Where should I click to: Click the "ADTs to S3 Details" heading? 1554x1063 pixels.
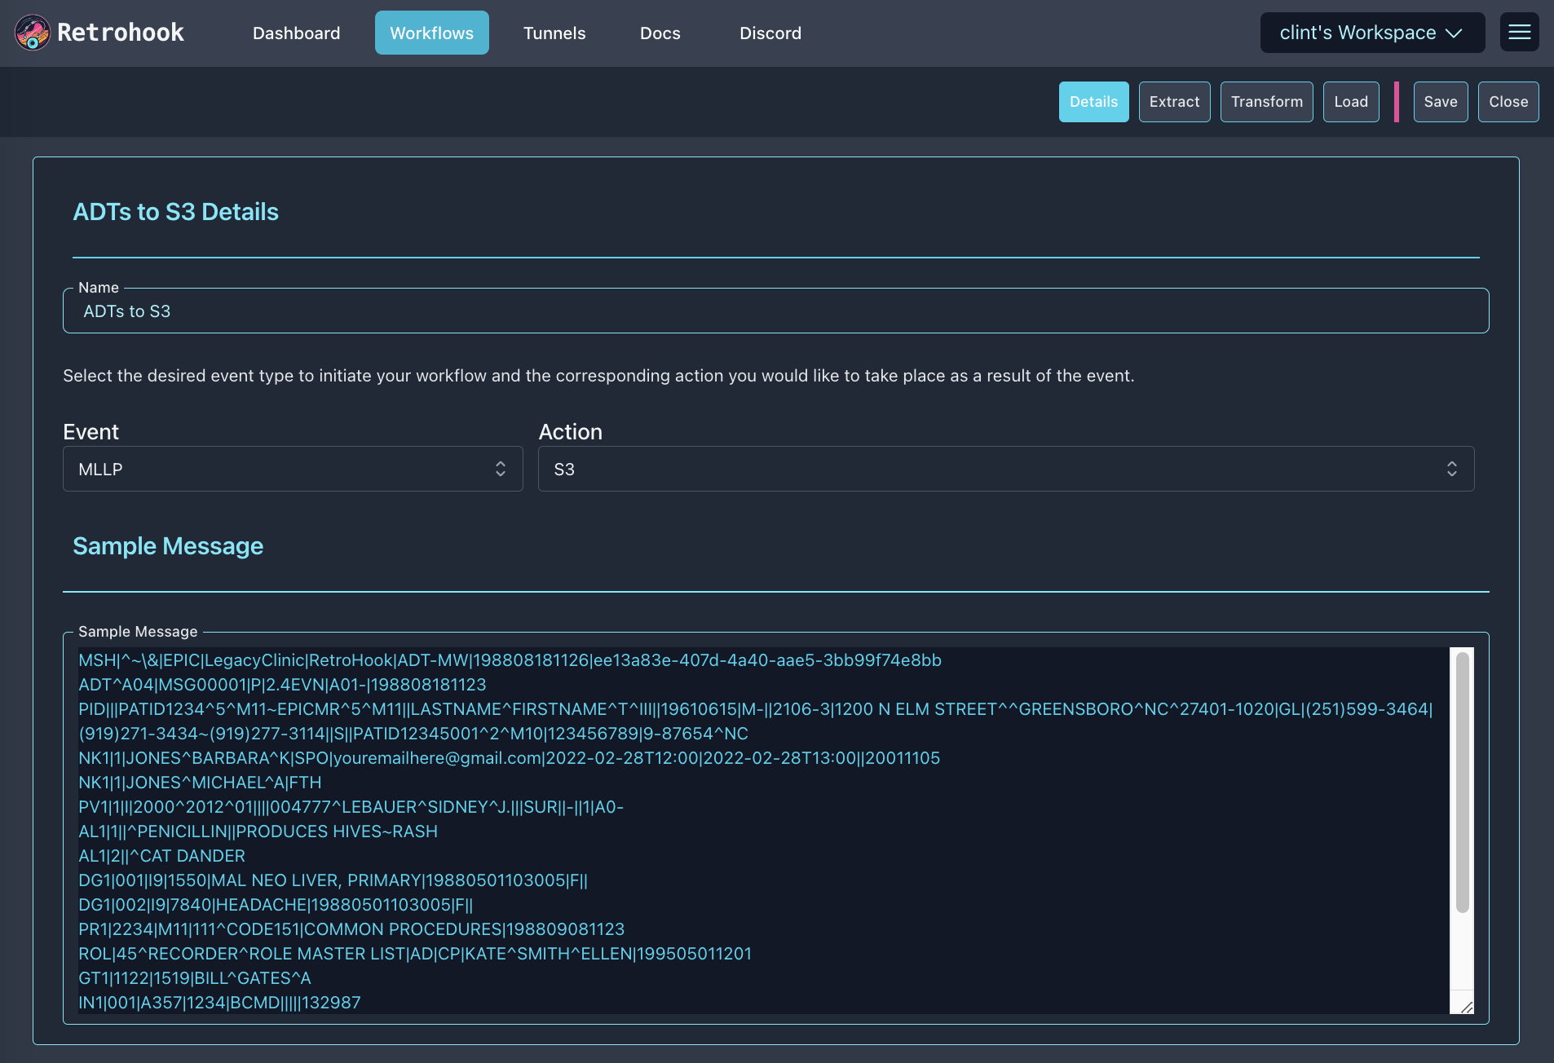(x=175, y=212)
